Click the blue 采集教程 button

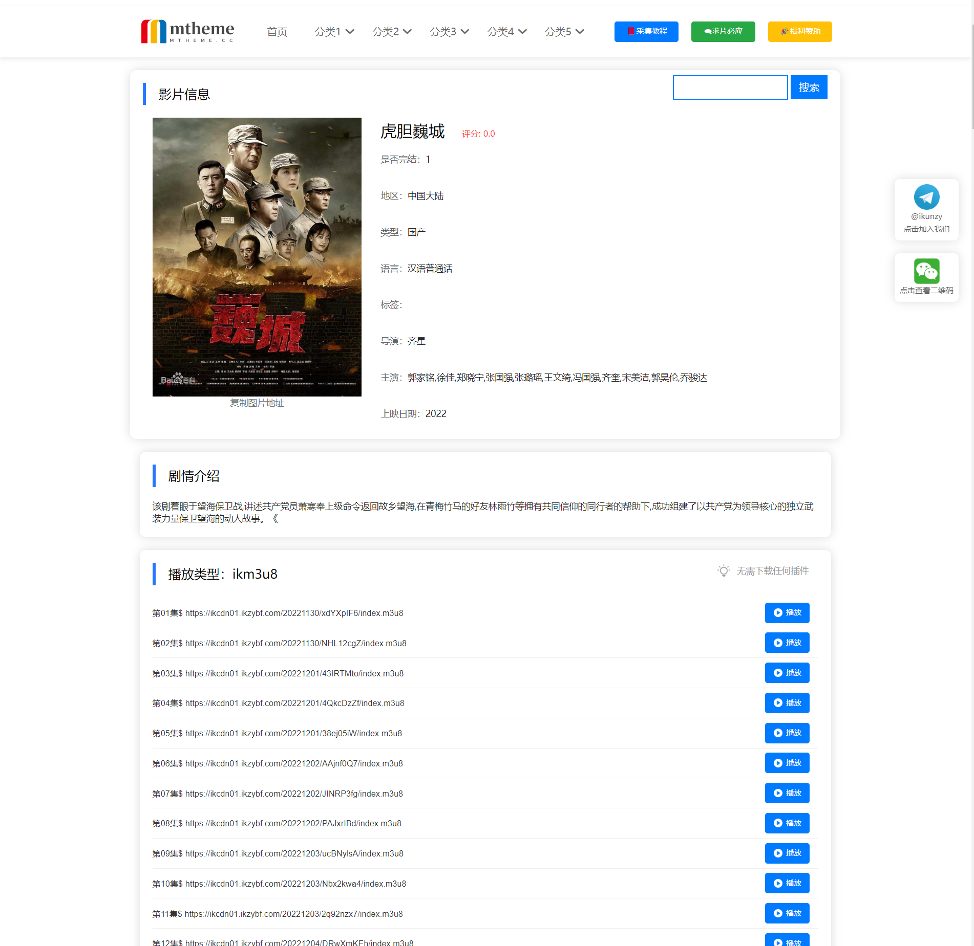[x=646, y=32]
